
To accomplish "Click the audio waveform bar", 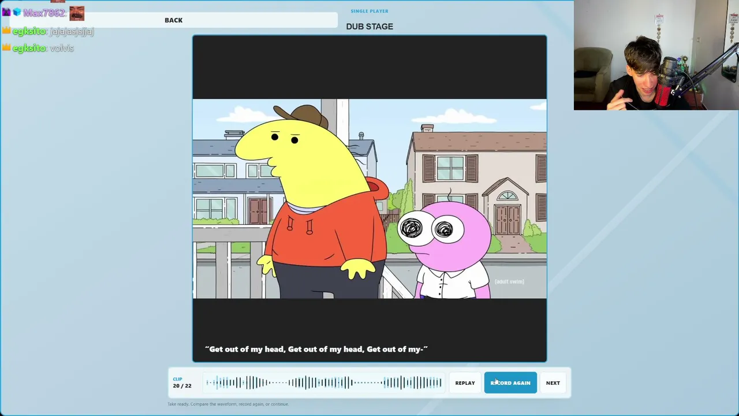I will 324,382.
